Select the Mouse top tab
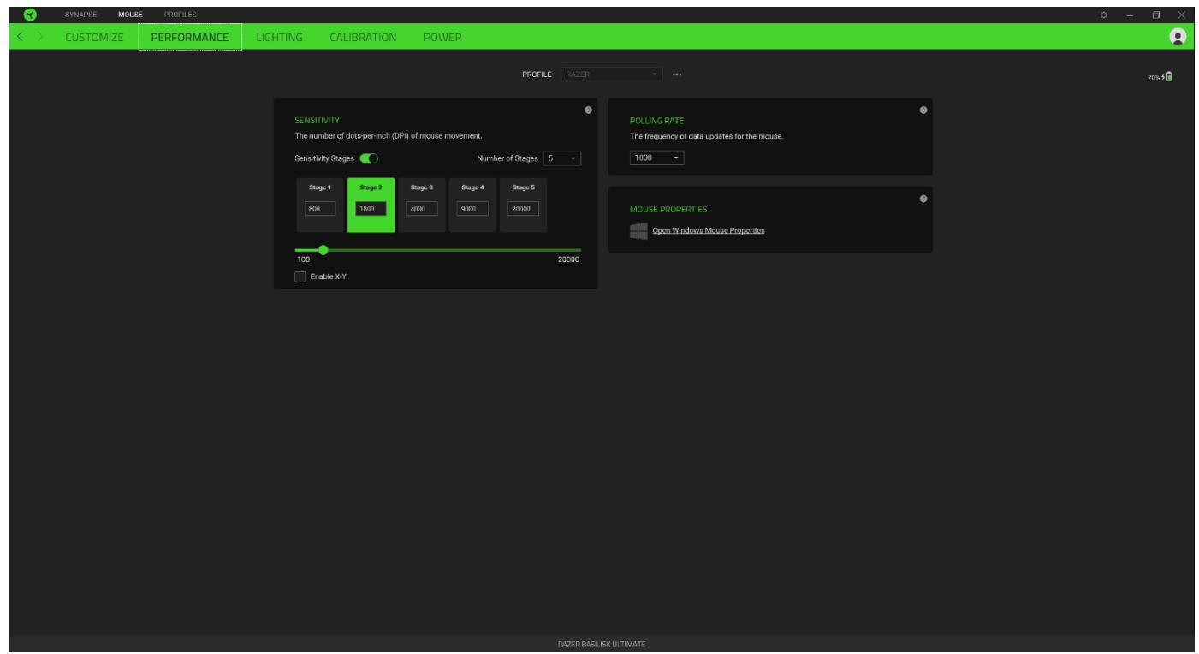1199x654 pixels. pos(130,15)
